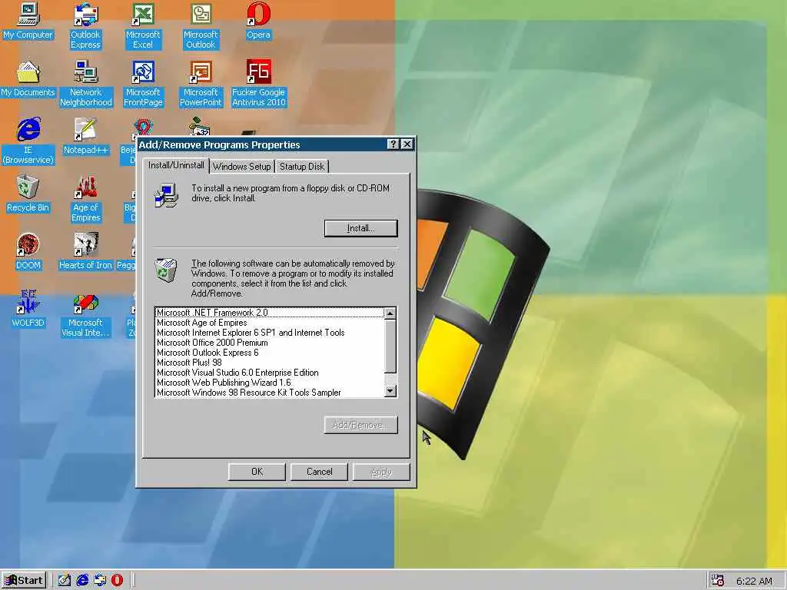787x590 pixels.
Task: Click the system tray scheduler icon
Action: coord(718,580)
